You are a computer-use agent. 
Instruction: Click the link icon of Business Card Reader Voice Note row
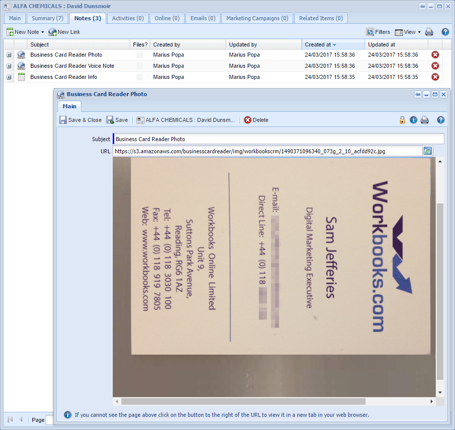(x=21, y=66)
